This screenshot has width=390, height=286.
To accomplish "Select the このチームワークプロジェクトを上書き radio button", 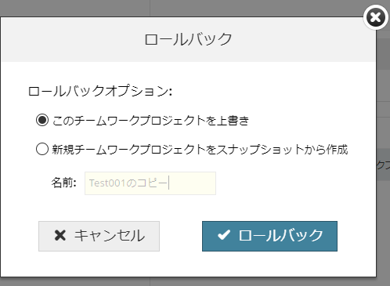I will 42,120.
